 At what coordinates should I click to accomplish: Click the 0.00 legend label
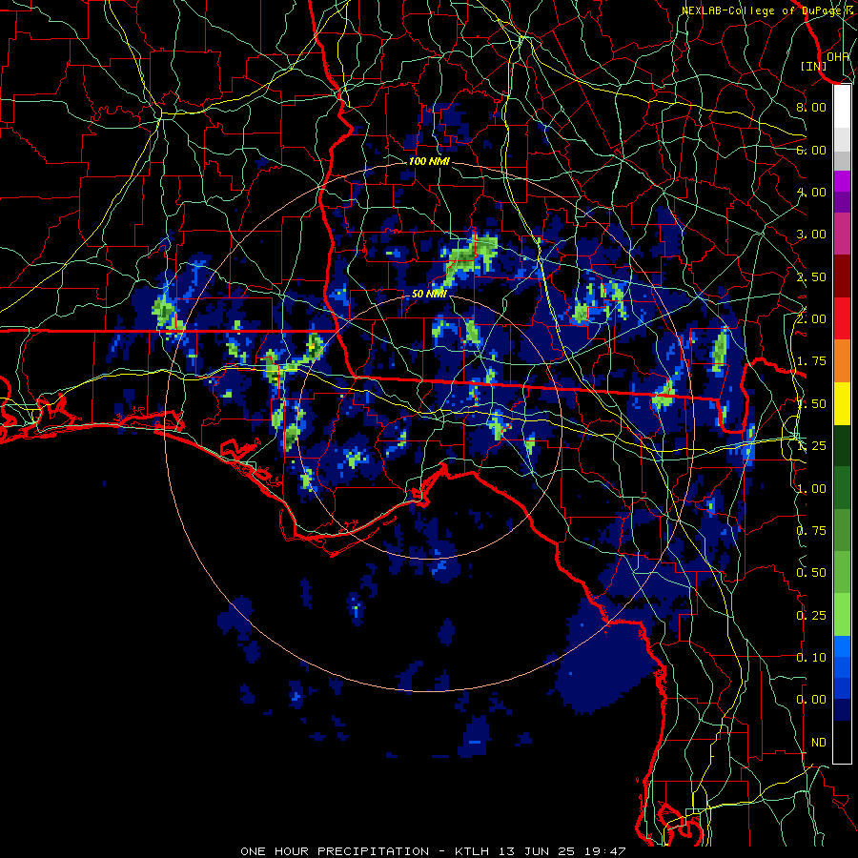[811, 700]
